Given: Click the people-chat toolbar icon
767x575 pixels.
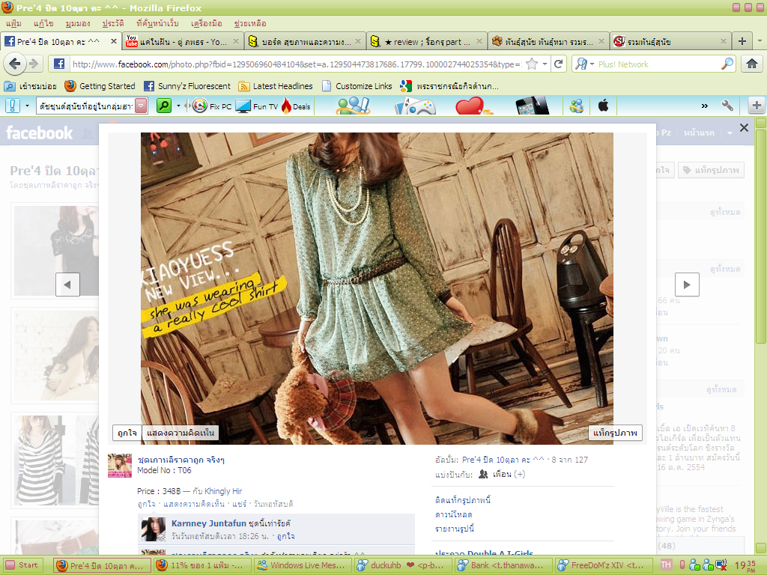Looking at the screenshot, I should [353, 106].
